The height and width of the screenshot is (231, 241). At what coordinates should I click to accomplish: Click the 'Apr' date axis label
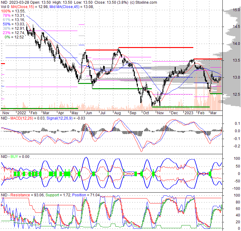[x=61, y=113]
